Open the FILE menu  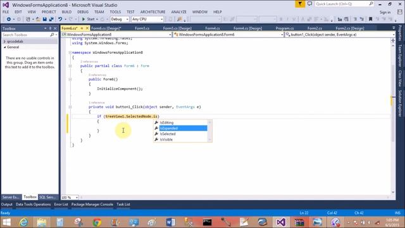click(x=6, y=12)
